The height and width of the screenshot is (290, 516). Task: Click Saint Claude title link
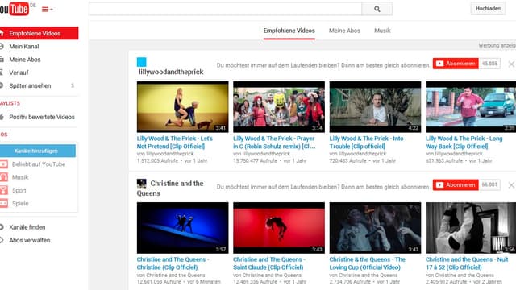[269, 263]
